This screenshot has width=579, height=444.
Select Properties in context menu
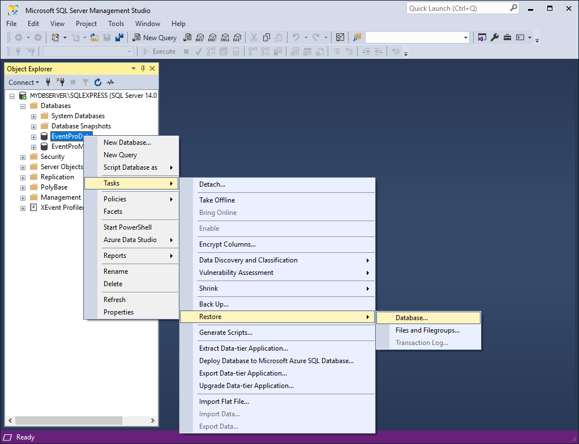click(131, 312)
